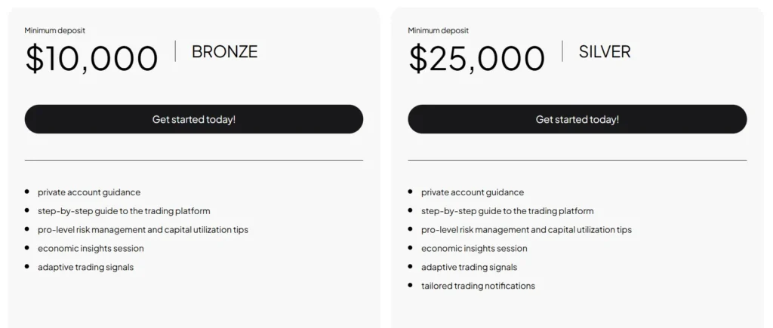Select pro-level risk management item under SILVER
The width and height of the screenshot is (773, 328).
[526, 230]
